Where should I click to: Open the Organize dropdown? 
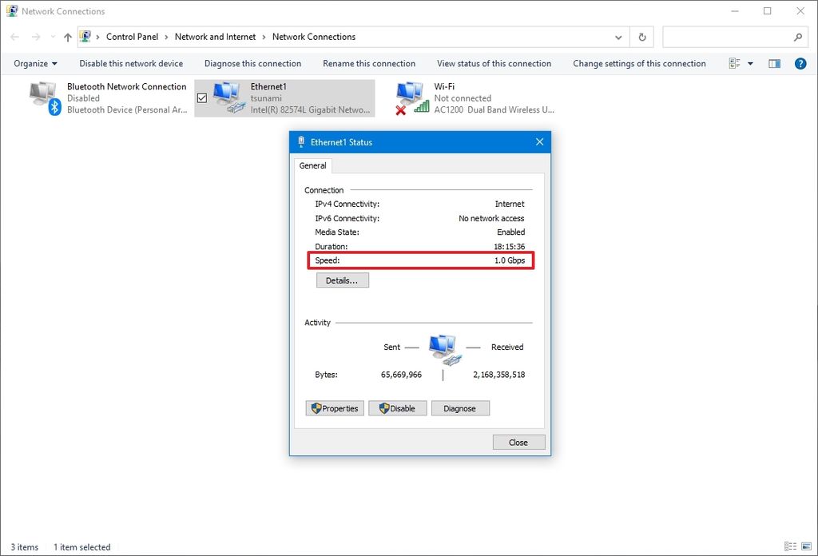coord(34,63)
